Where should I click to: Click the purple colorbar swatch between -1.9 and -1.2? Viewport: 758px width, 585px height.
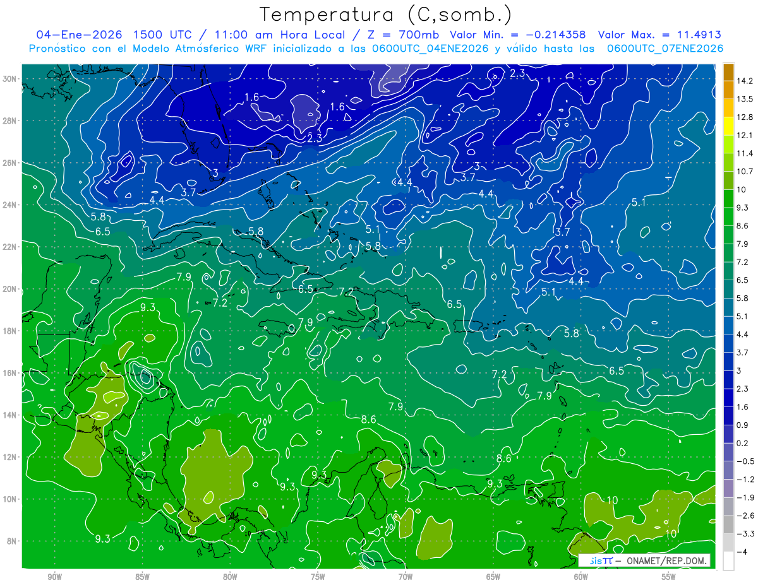point(728,488)
